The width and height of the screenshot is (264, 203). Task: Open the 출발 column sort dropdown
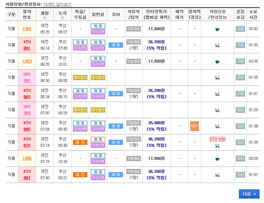[45, 17]
